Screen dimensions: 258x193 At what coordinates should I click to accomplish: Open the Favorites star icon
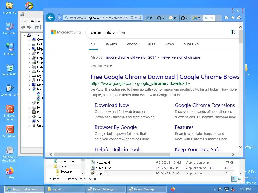pos(233,18)
